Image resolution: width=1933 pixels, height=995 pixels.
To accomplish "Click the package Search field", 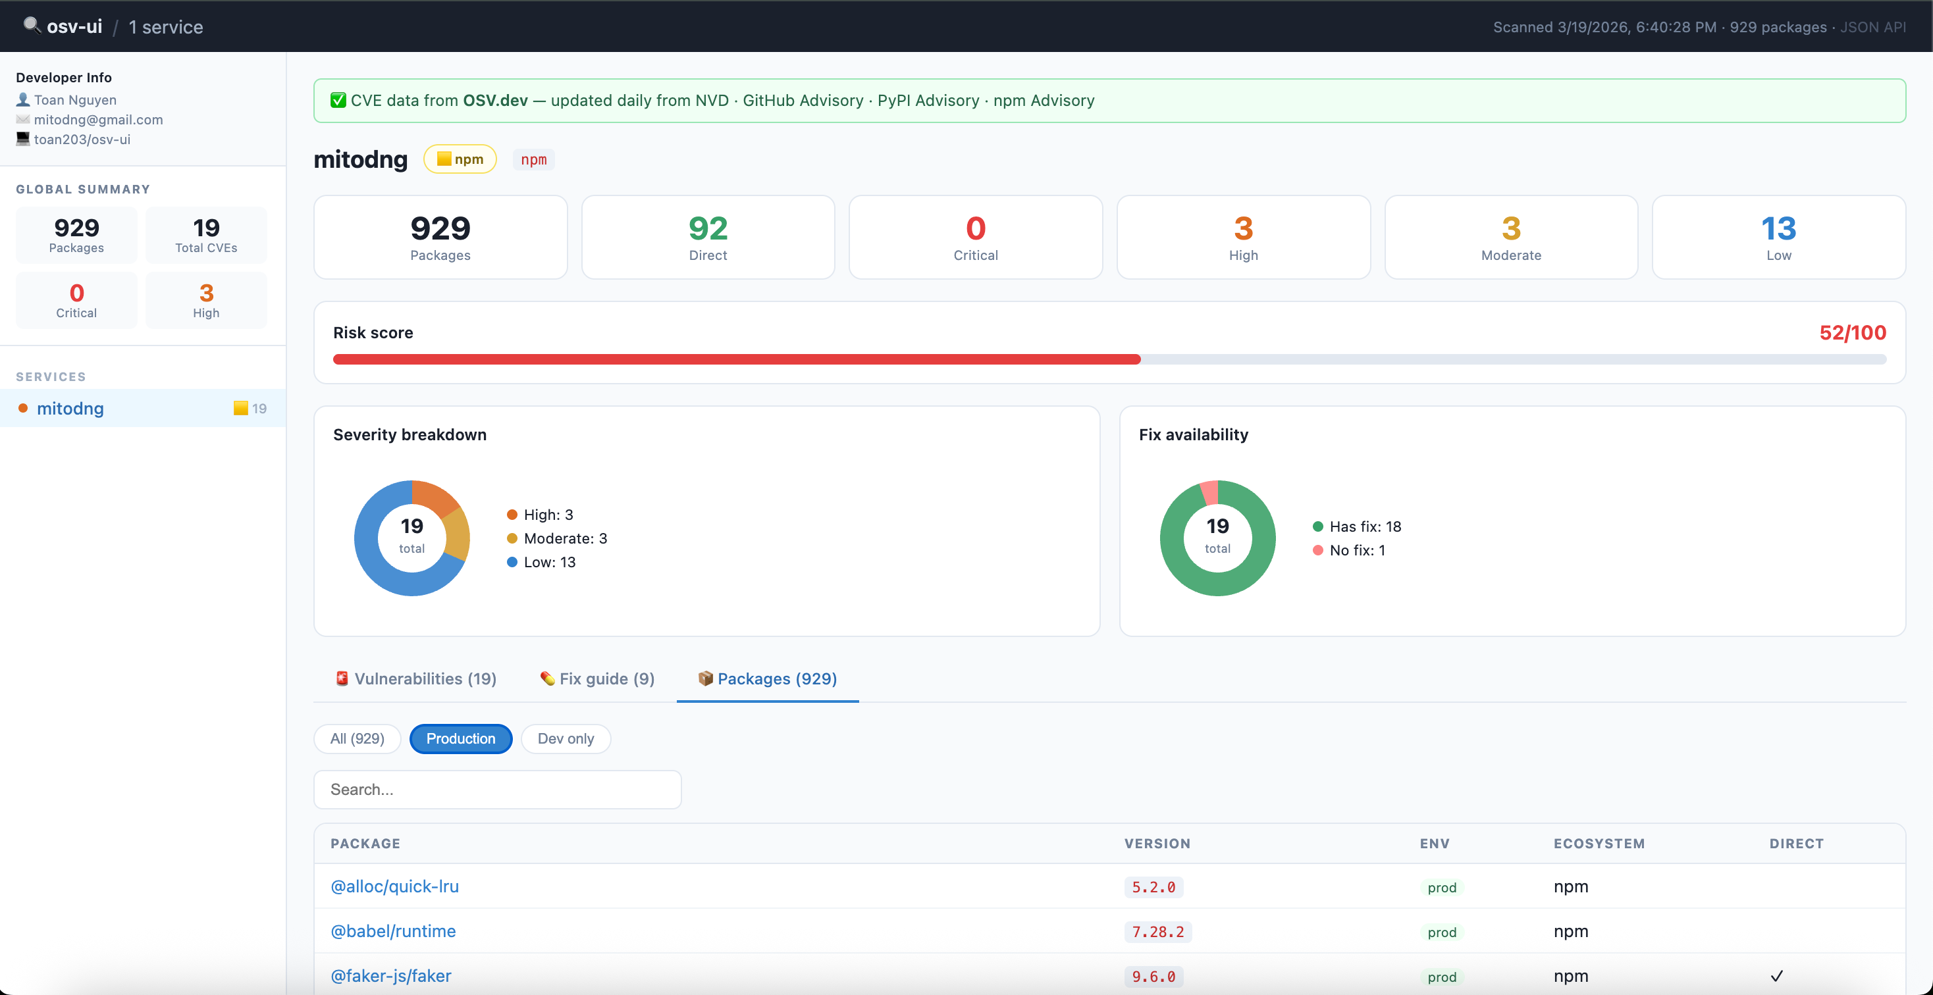I will (x=498, y=790).
